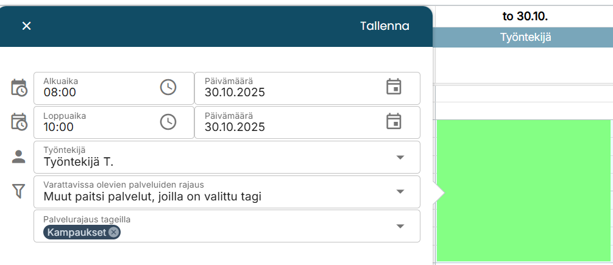Expand the Varattavissa olevien palveluiden rajaus dropdown

pyautogui.click(x=400, y=191)
